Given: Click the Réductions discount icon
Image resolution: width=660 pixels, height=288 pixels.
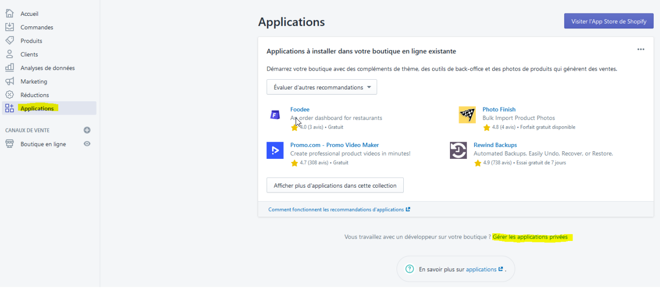Looking at the screenshot, I should (9, 95).
